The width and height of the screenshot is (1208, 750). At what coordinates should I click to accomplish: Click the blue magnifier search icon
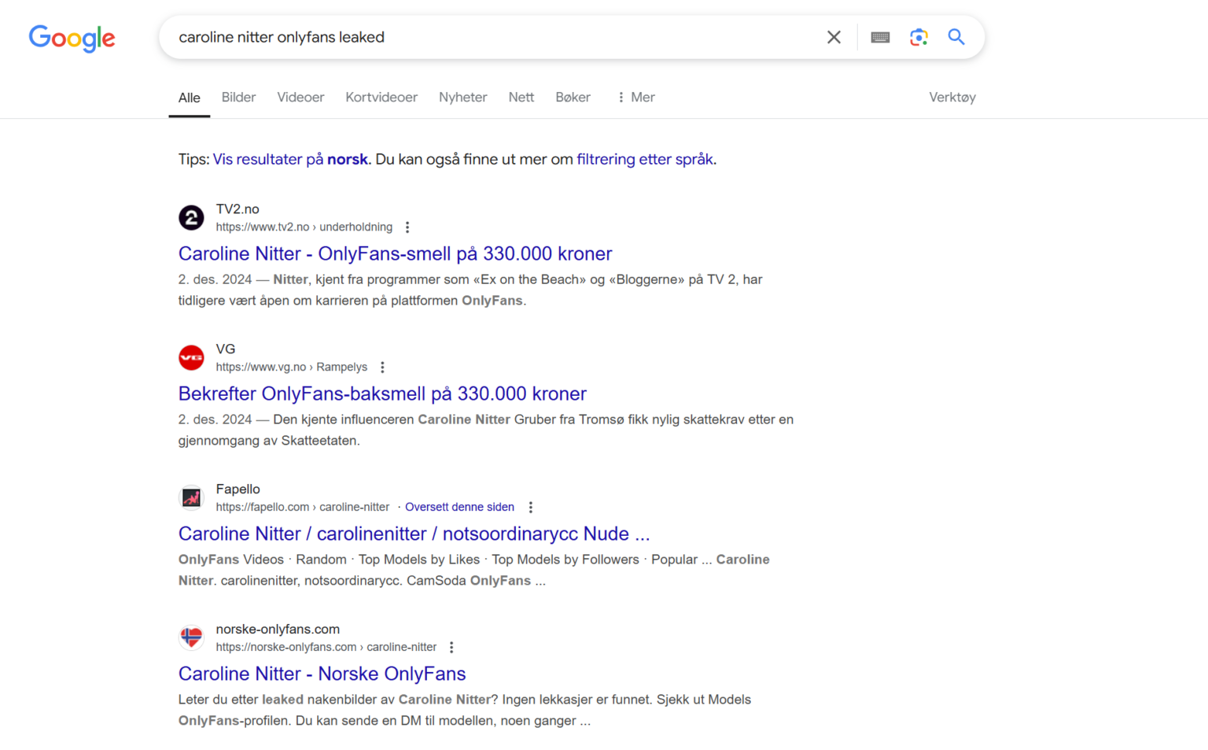click(956, 37)
